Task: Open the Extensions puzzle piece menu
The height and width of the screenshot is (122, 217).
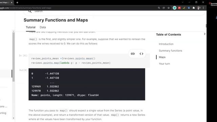Action: 194,8
